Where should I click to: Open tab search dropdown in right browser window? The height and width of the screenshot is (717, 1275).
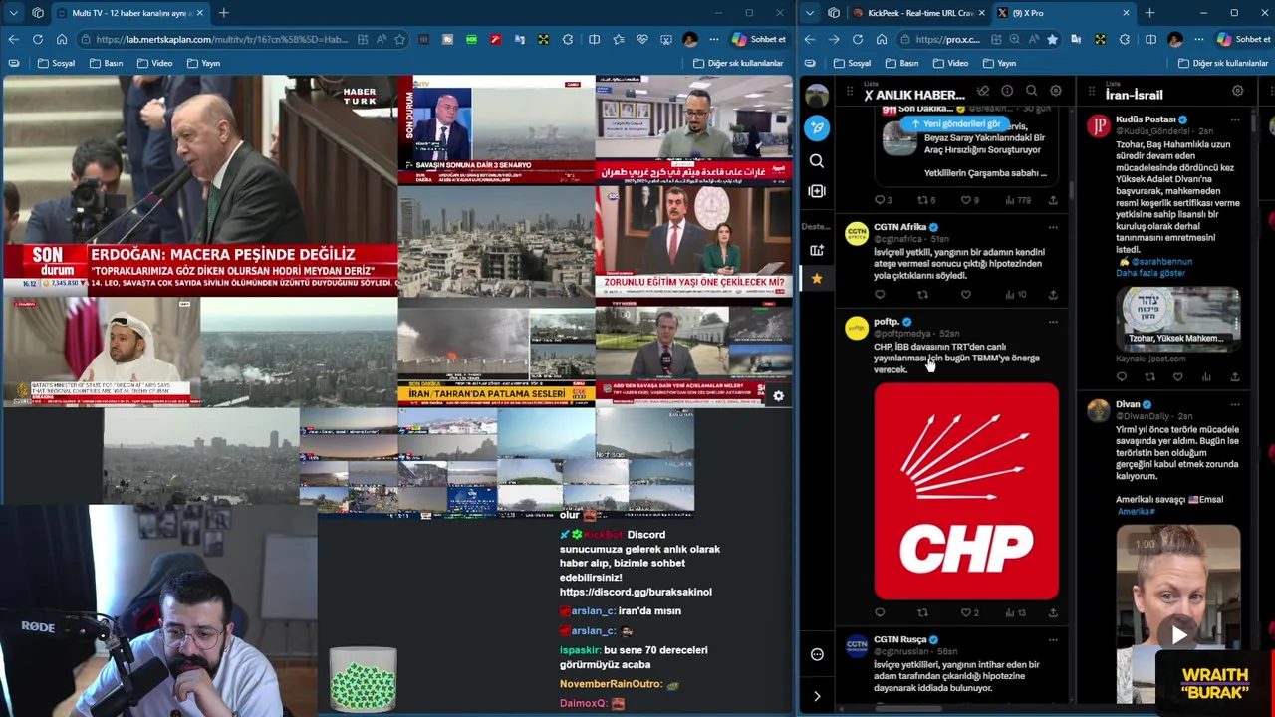810,13
